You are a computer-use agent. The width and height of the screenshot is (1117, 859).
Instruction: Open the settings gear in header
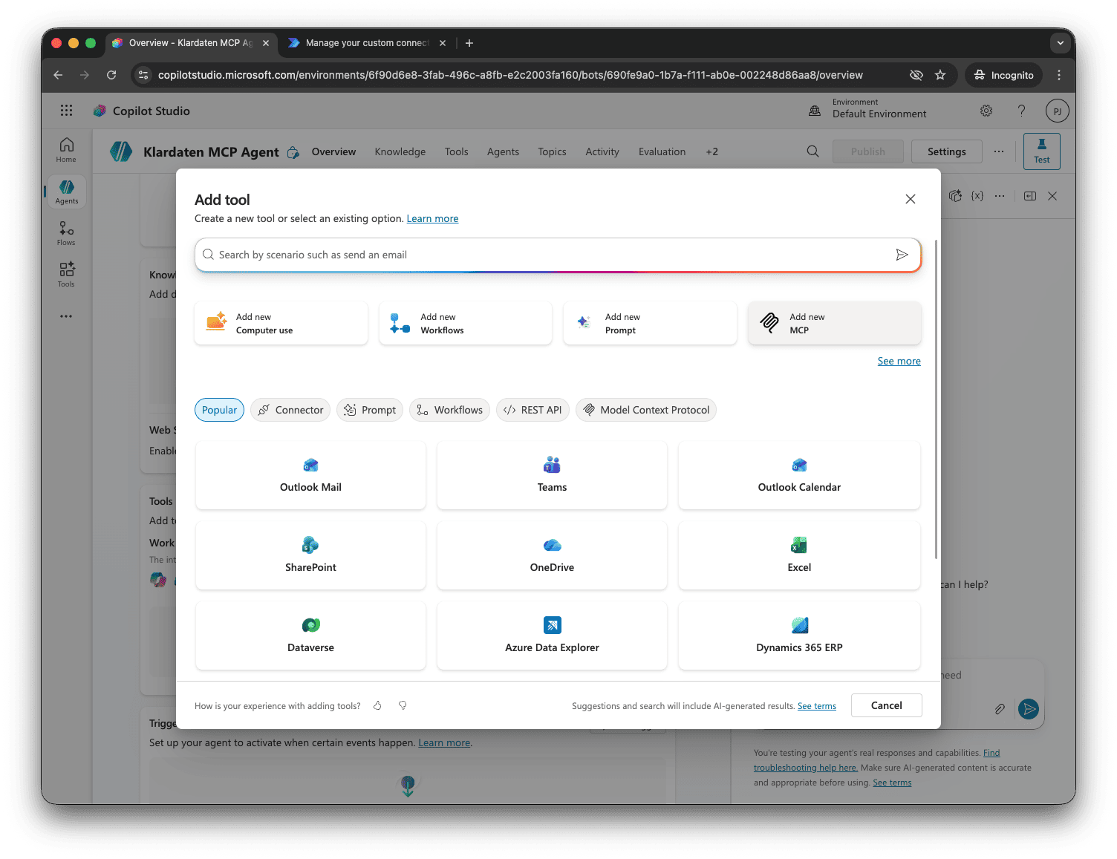tap(986, 111)
